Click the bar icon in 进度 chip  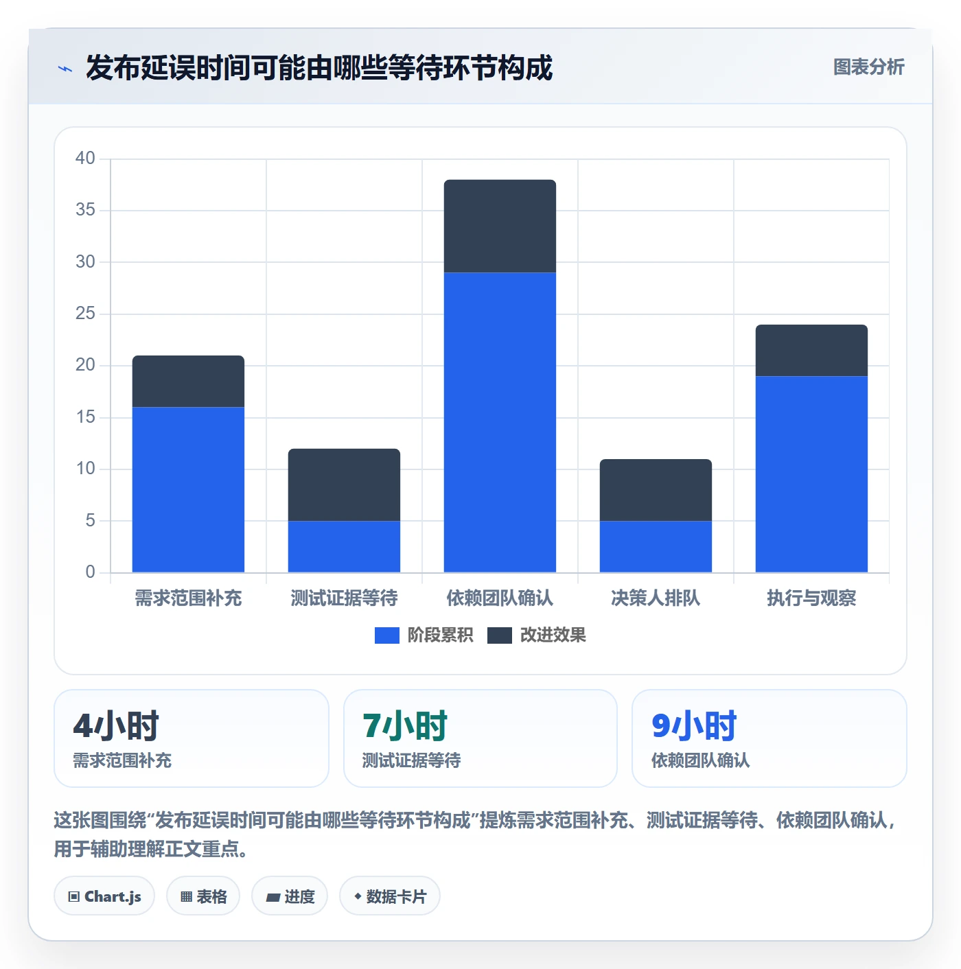273,897
